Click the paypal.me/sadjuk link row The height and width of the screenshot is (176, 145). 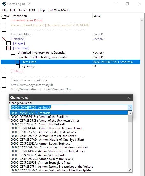32,85
